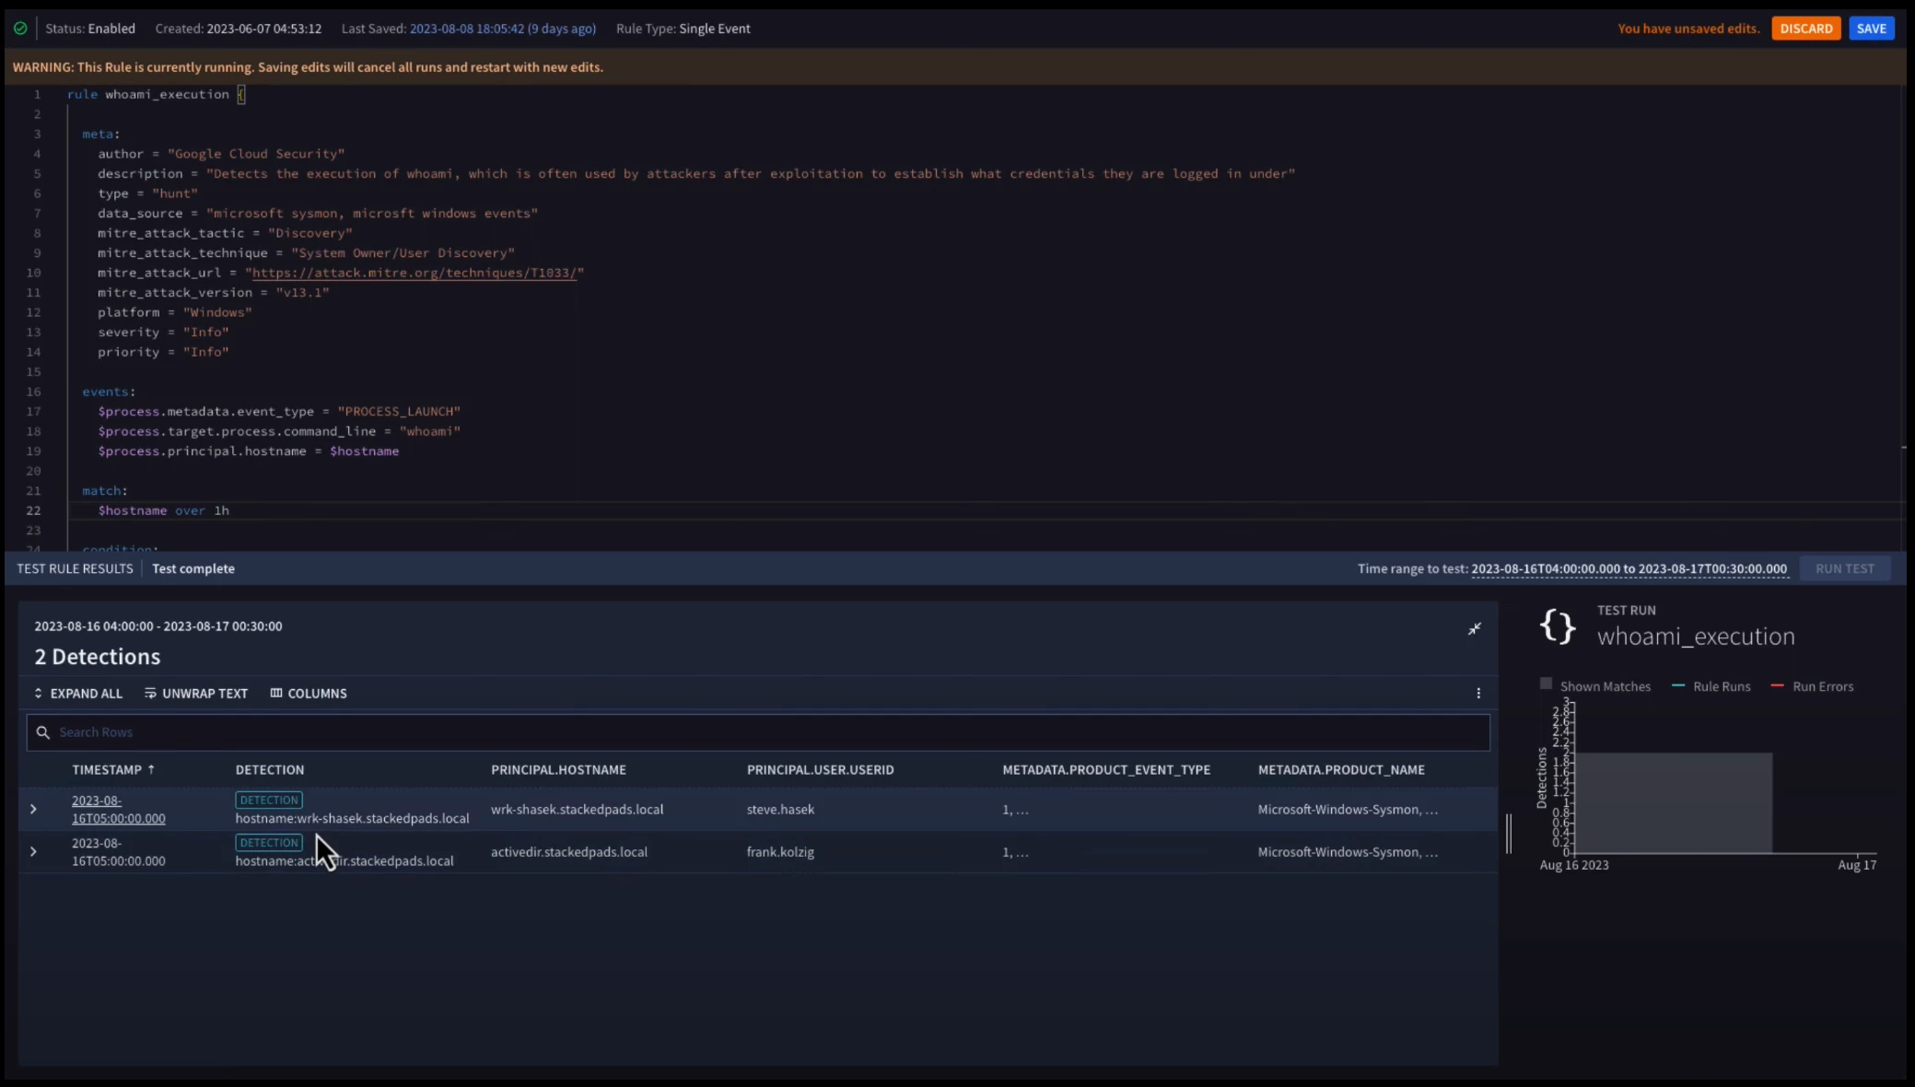Toggle Unwrap Text for table rows
The width and height of the screenshot is (1915, 1087).
(196, 693)
